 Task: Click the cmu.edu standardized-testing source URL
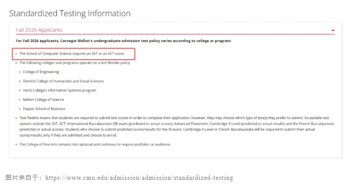click(139, 178)
